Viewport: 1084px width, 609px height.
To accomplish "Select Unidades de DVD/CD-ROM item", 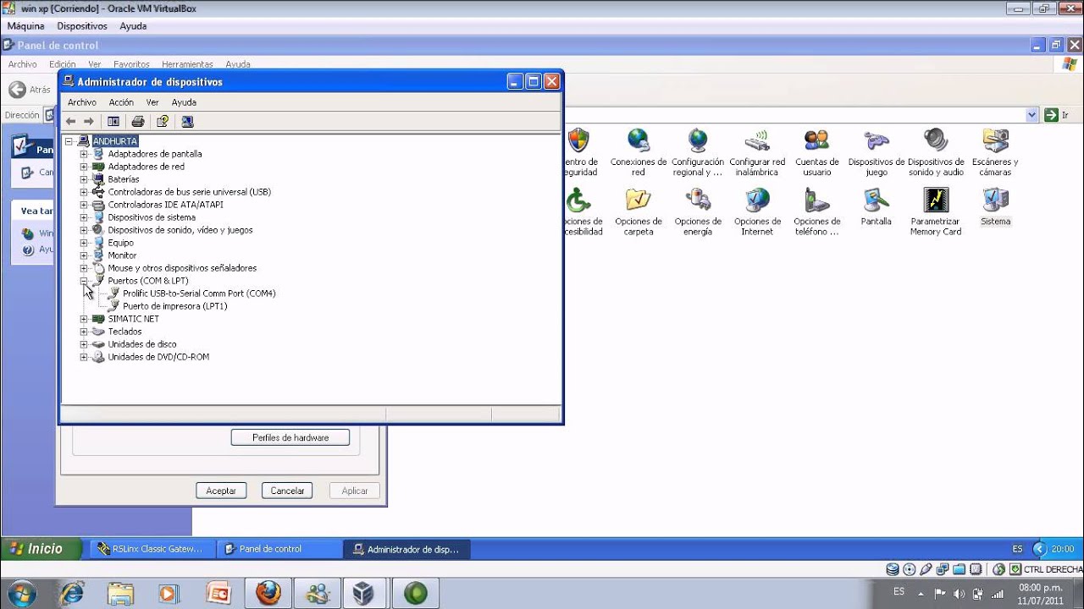I will (x=158, y=357).
